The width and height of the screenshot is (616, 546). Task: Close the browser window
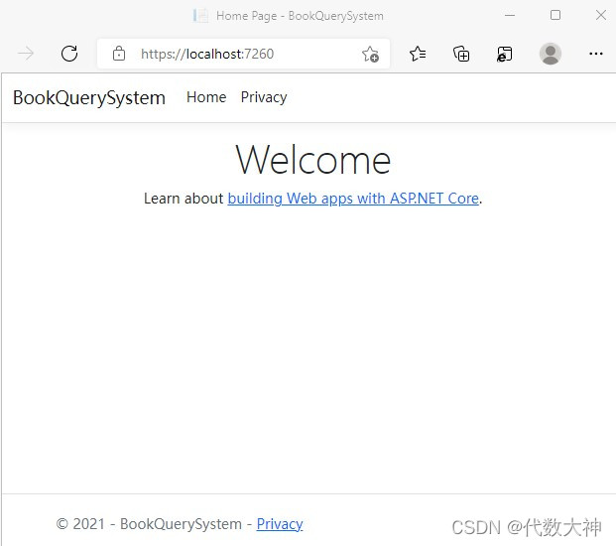coord(601,15)
